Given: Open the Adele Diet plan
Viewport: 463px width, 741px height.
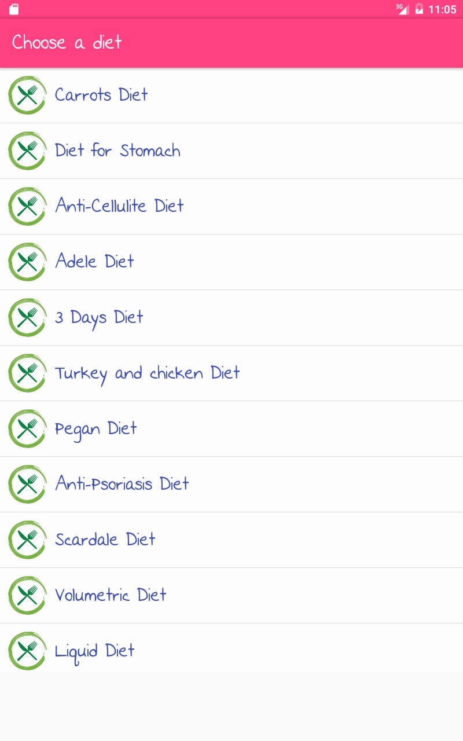Looking at the screenshot, I should 94,262.
